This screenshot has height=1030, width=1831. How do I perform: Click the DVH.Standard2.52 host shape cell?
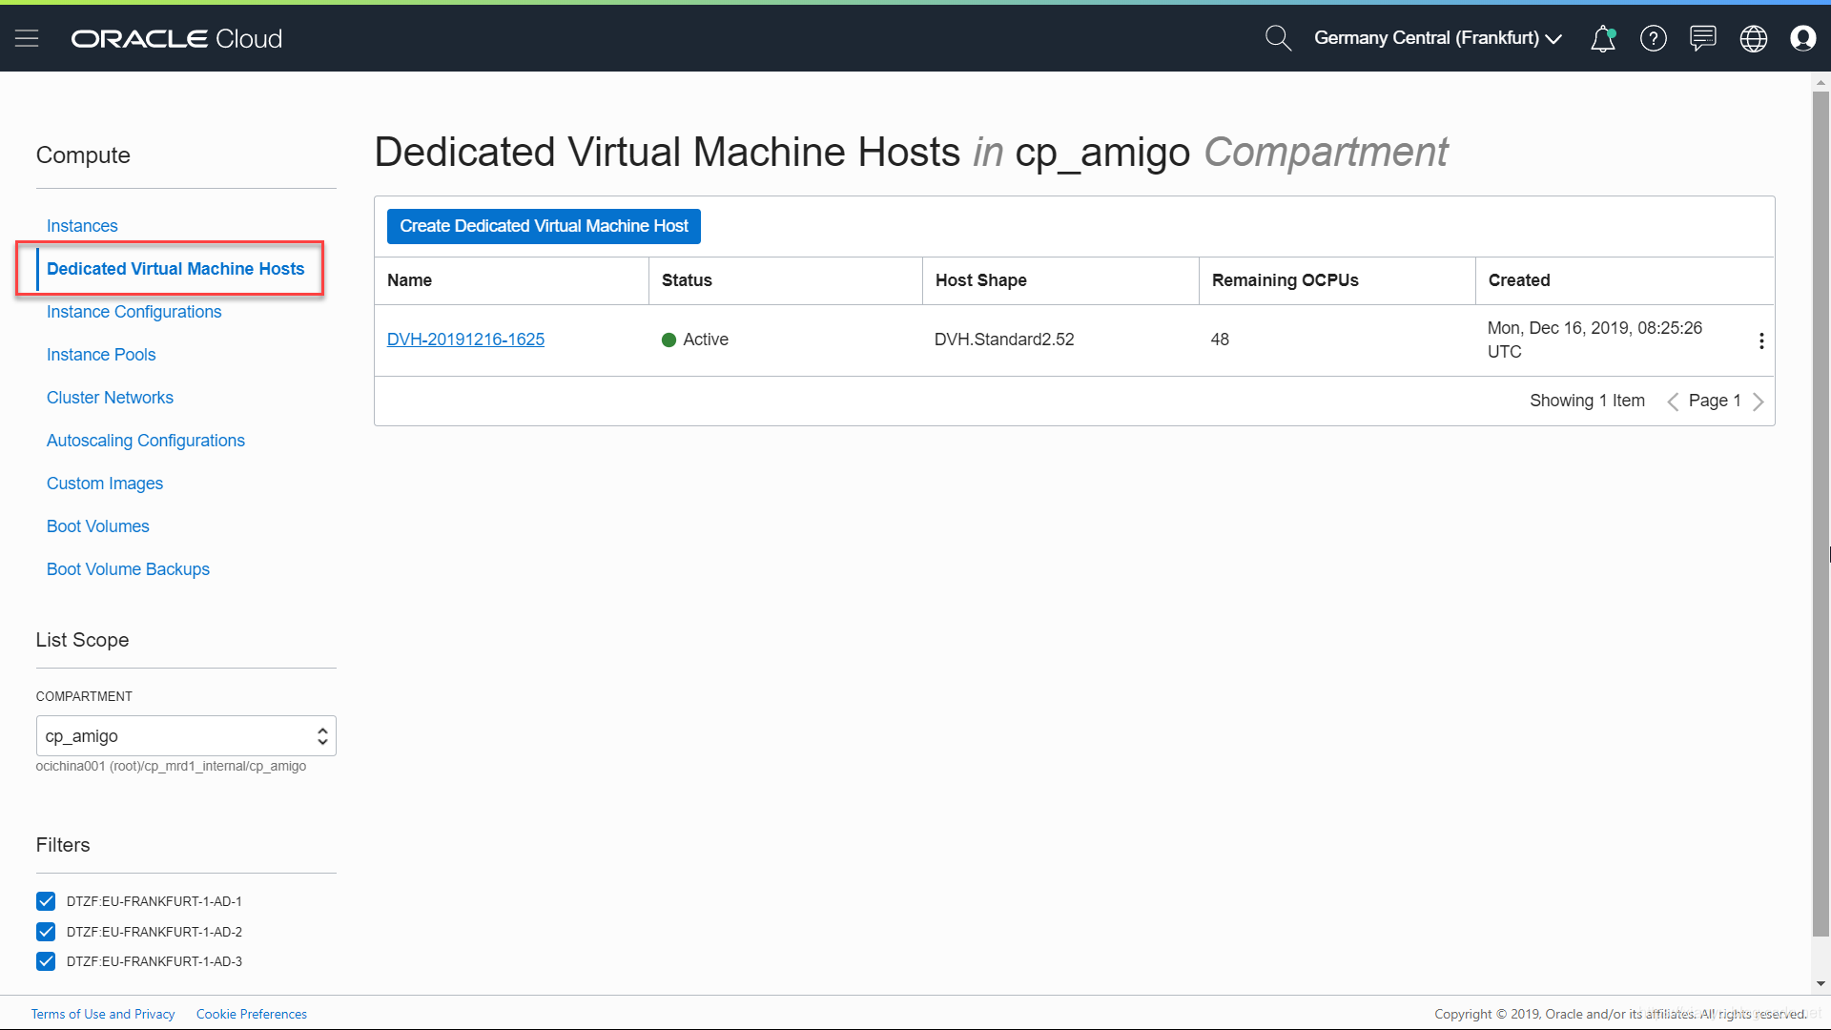click(1004, 340)
